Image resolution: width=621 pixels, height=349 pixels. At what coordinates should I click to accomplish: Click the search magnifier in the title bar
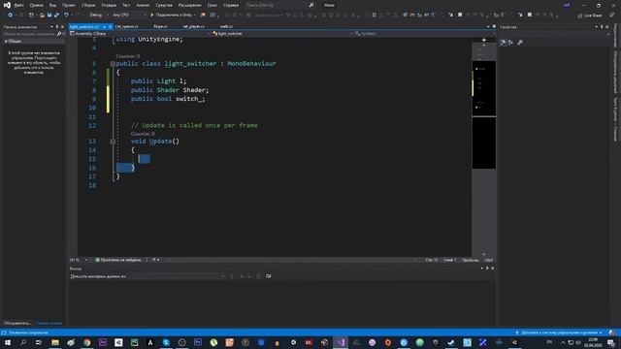tap(311, 5)
